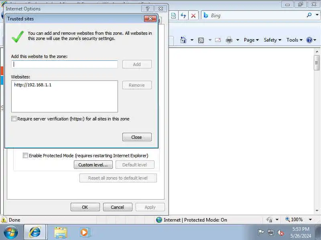Click the Add button in Trusted sites
321x240 pixels.
[x=137, y=64]
